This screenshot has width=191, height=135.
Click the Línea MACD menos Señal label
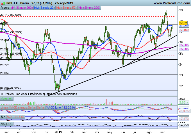point(18,107)
